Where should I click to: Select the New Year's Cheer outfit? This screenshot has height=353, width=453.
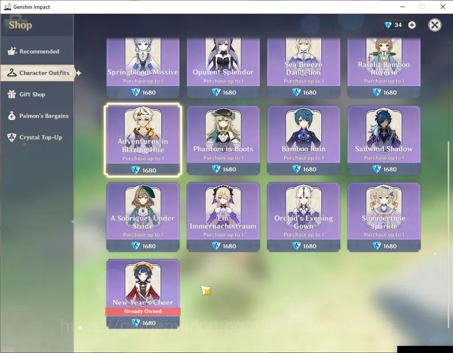143,293
